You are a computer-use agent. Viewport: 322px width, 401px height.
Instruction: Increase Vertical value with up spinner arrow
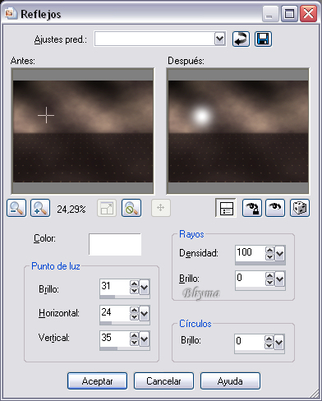134,335
